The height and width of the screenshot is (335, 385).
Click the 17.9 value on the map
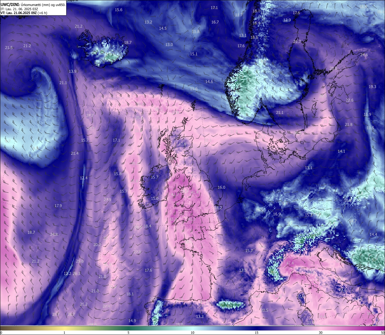tap(58, 206)
